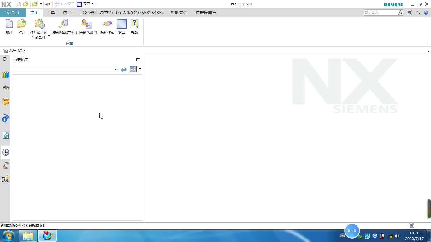431x242 pixels.
Task: Click the NX app icon in the taskbar
Action: (x=47, y=236)
